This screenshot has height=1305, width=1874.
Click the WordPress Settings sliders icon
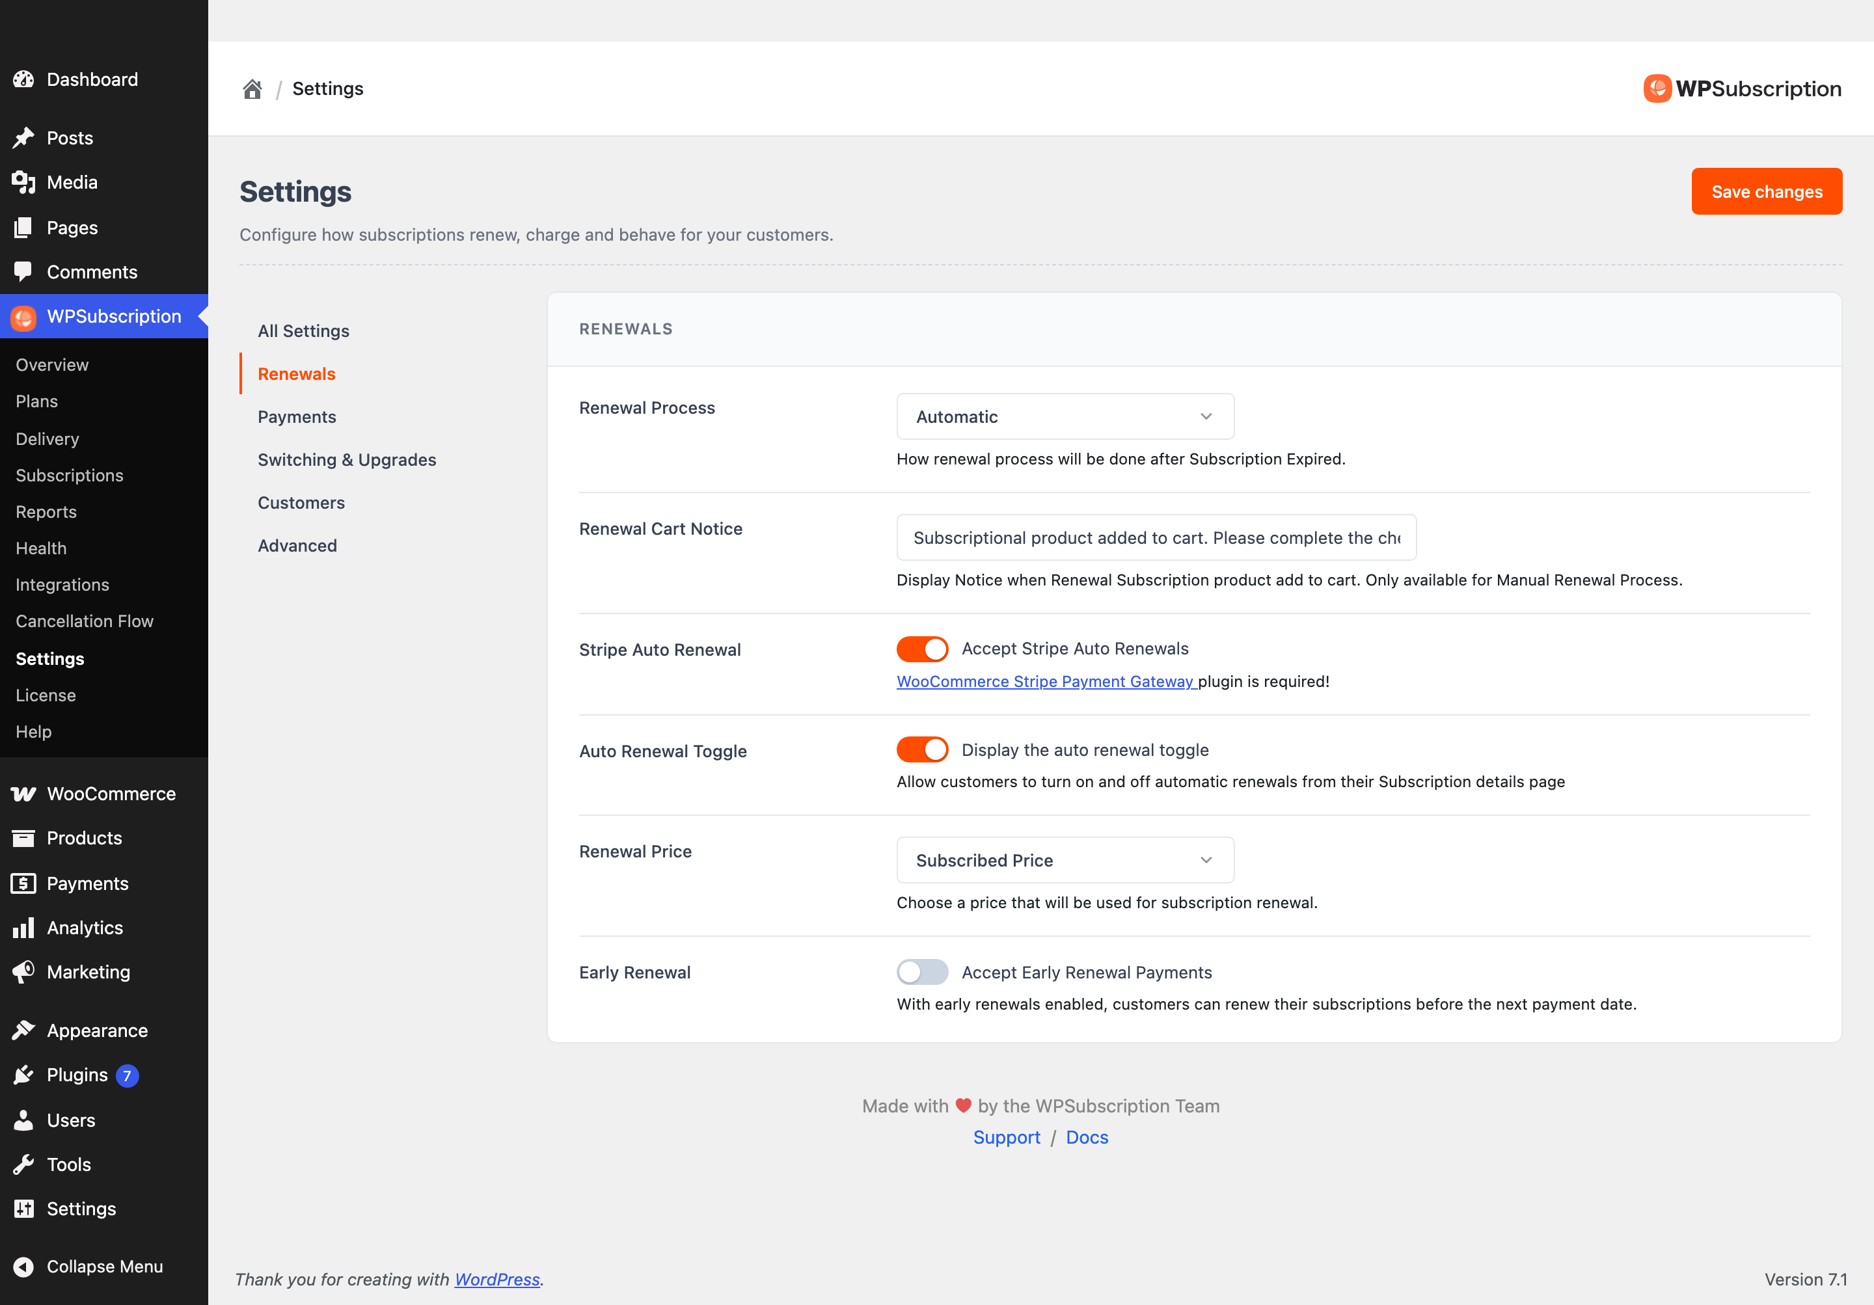tap(23, 1209)
